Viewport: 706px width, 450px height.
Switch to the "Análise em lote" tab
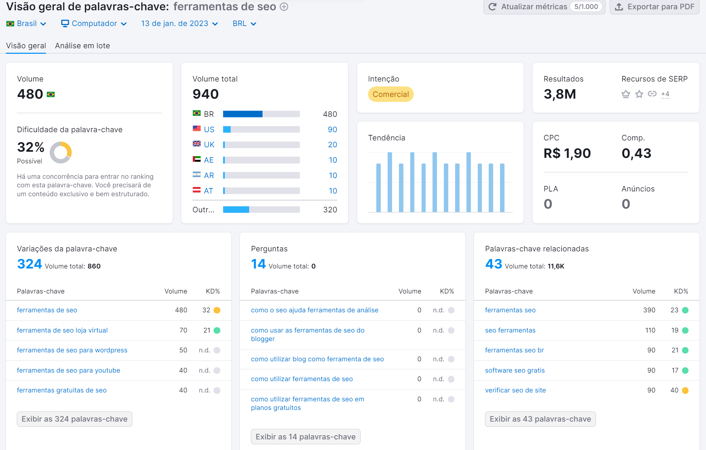pyautogui.click(x=82, y=46)
